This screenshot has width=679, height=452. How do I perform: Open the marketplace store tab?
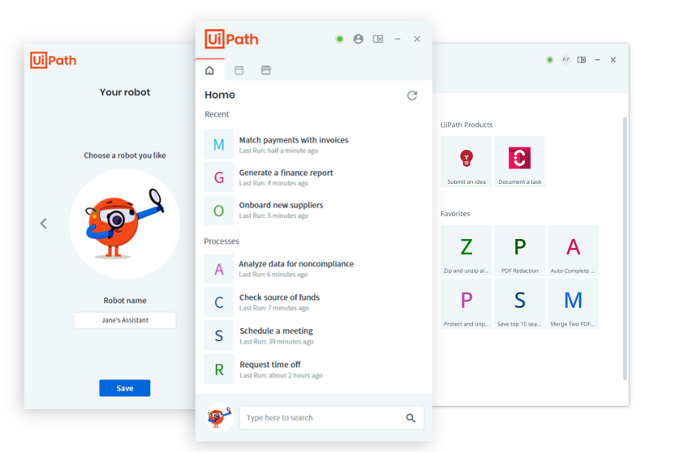[266, 70]
